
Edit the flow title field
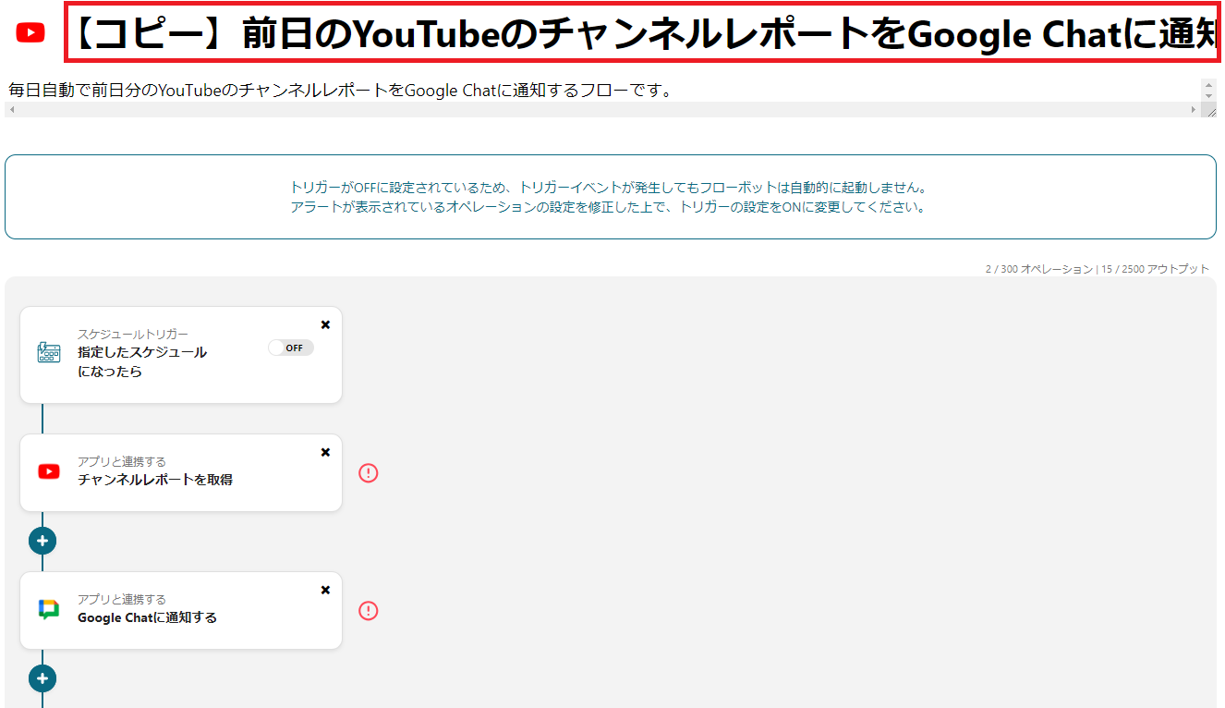point(642,33)
